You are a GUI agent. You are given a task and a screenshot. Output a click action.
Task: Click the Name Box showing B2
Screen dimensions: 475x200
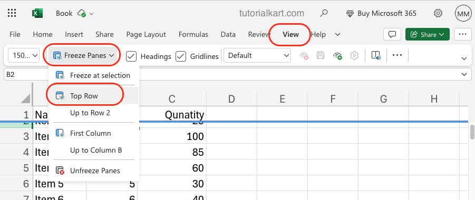click(26, 74)
